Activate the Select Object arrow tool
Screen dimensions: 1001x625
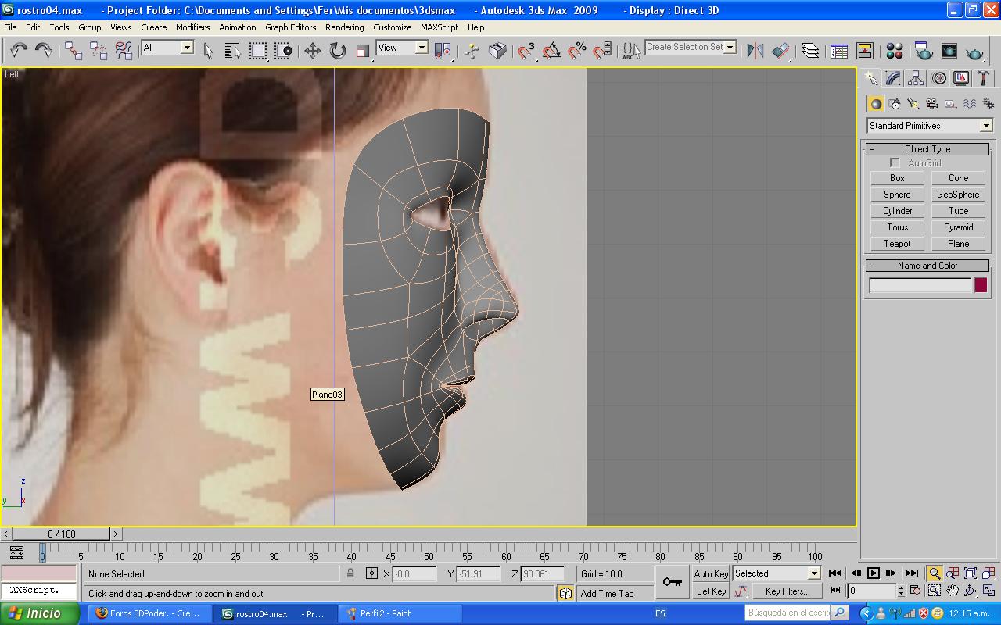point(208,51)
